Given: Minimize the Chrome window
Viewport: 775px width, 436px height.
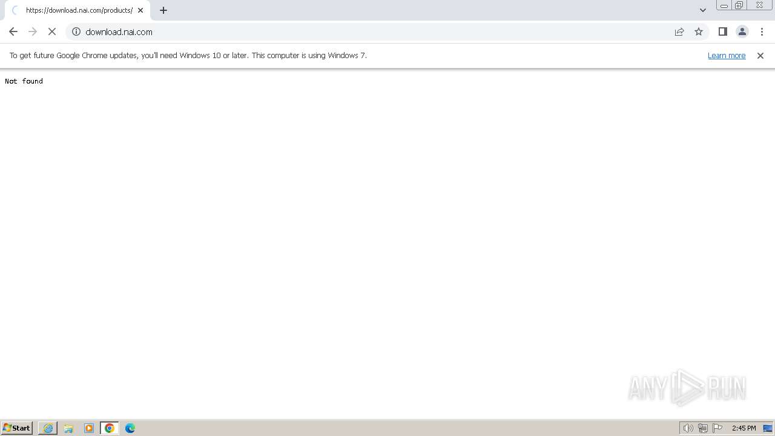Looking at the screenshot, I should point(724,5).
